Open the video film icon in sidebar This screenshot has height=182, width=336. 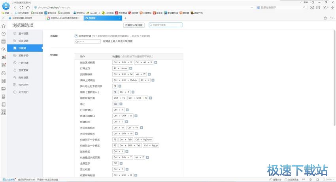click(4, 81)
